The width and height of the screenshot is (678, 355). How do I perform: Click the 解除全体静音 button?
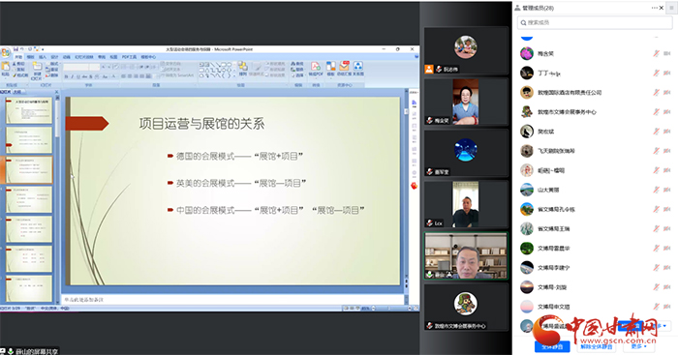[x=597, y=346]
